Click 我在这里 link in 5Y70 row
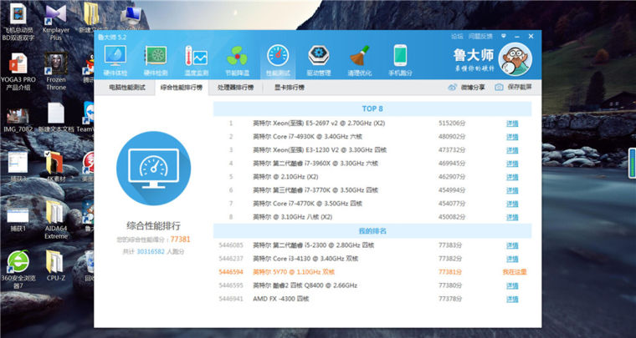The height and width of the screenshot is (338, 636). (512, 272)
